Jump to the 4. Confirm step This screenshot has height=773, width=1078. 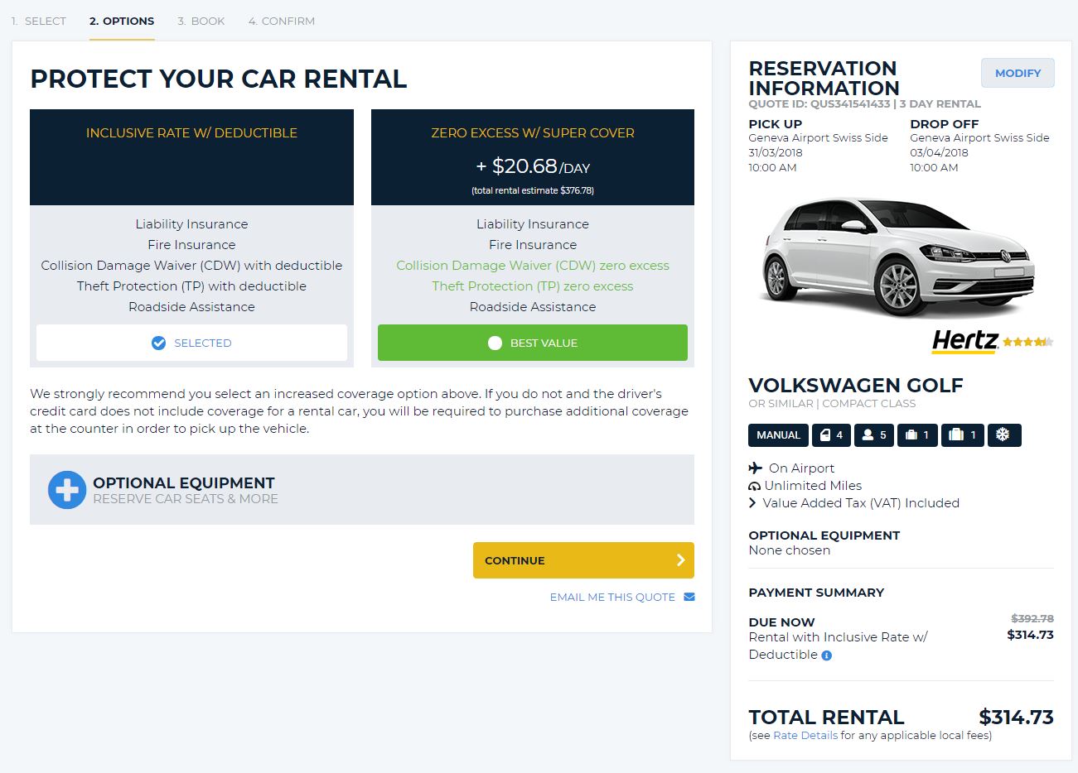point(282,22)
